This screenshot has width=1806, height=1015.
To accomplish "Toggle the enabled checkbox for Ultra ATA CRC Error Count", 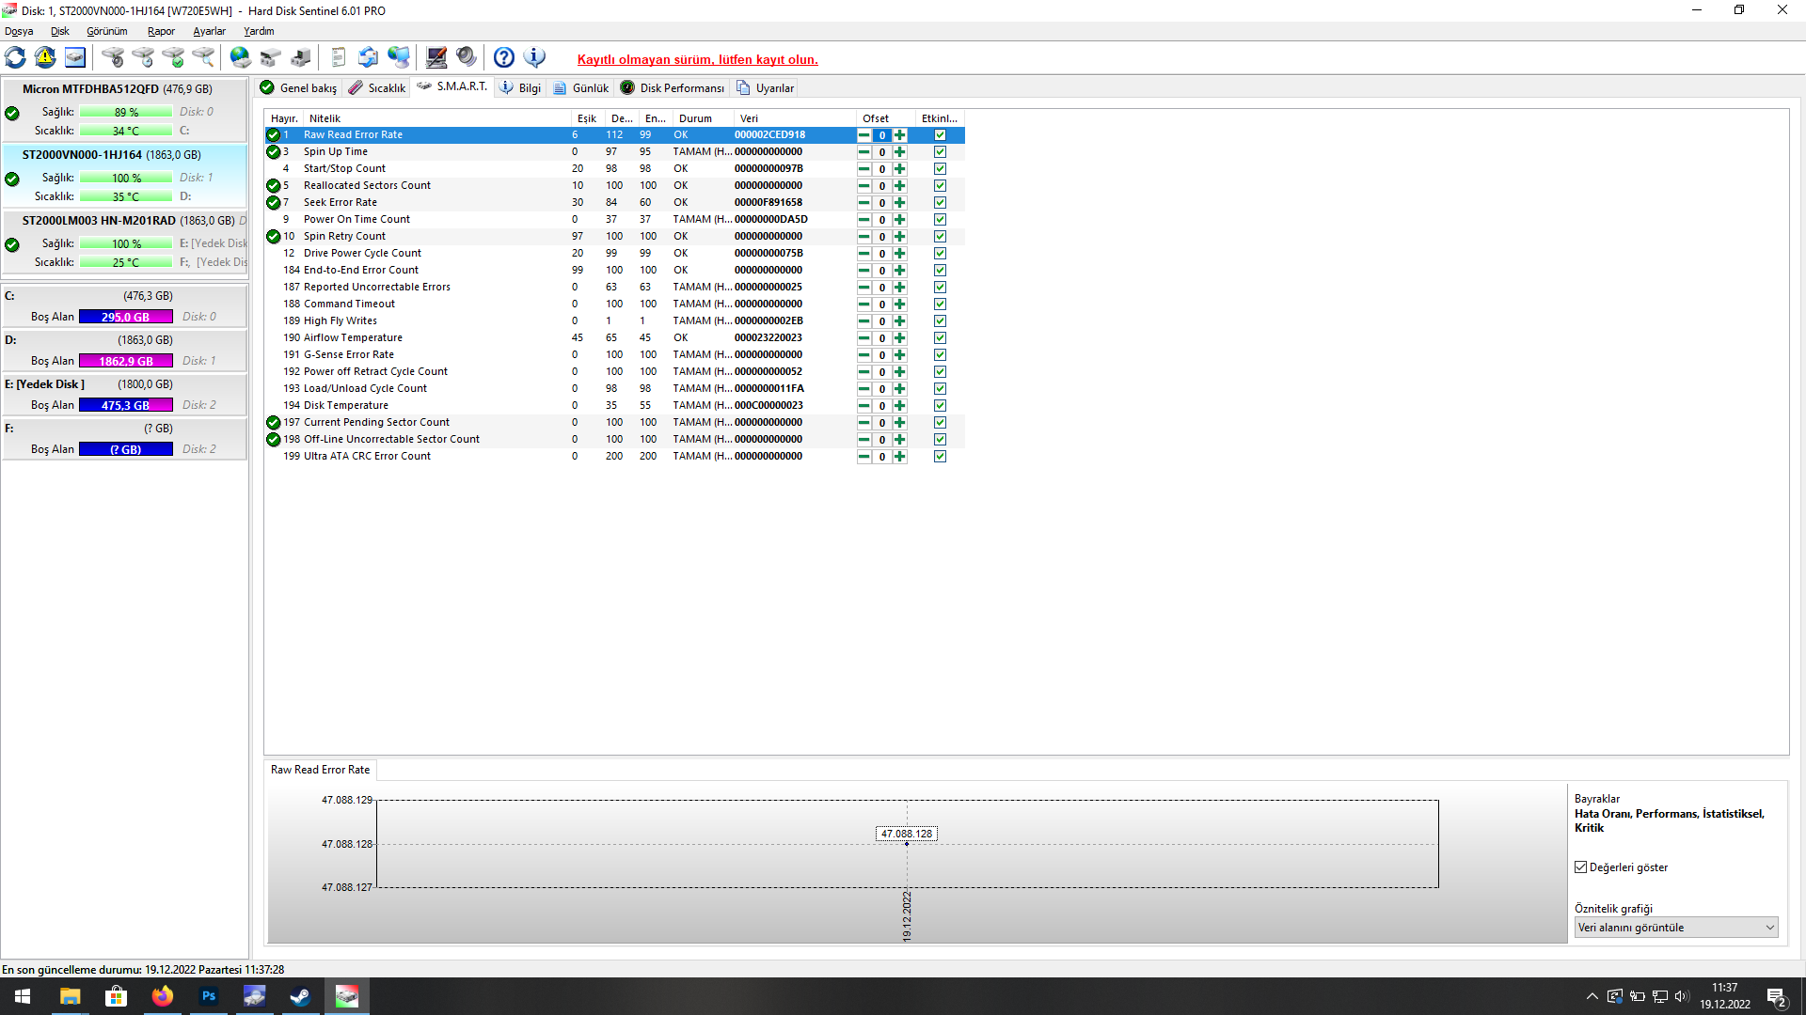I will pos(940,457).
